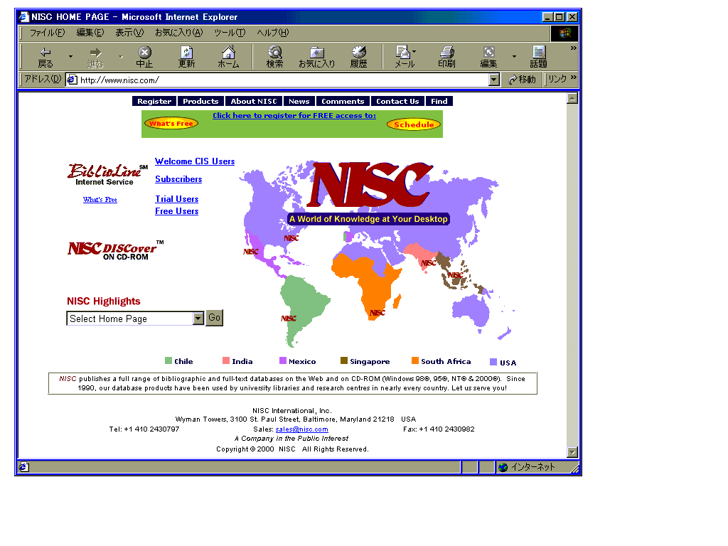Open the お気に入り(A) menu
This screenshot has width=728, height=546.
[178, 33]
